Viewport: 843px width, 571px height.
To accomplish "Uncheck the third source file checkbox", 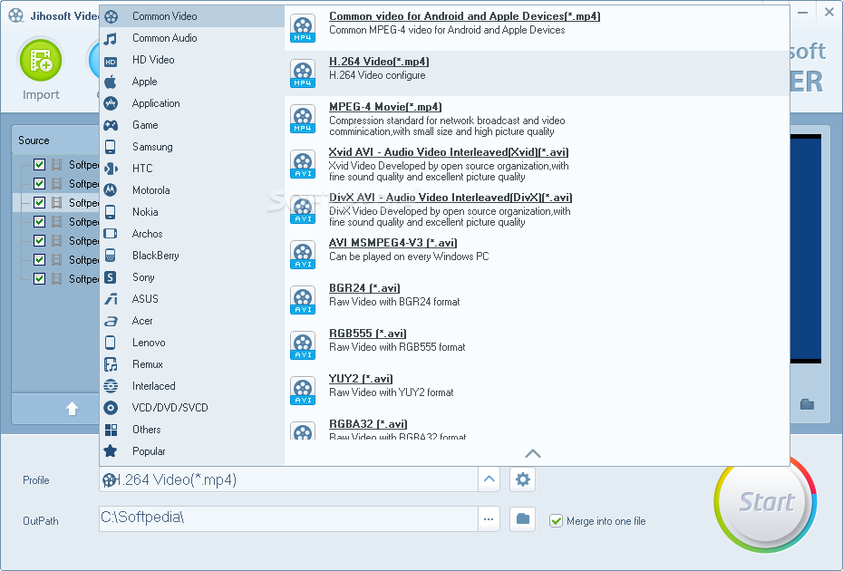I will click(x=39, y=202).
